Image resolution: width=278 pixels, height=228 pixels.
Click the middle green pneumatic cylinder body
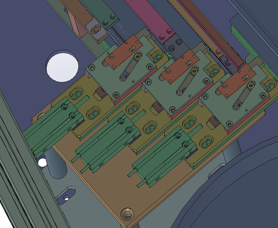tap(108, 142)
